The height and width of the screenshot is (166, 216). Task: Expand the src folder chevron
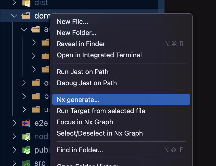pyautogui.click(x=14, y=163)
